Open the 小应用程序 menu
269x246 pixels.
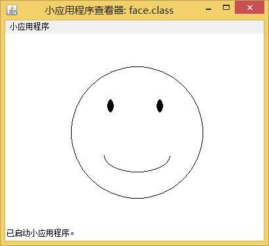(30, 27)
